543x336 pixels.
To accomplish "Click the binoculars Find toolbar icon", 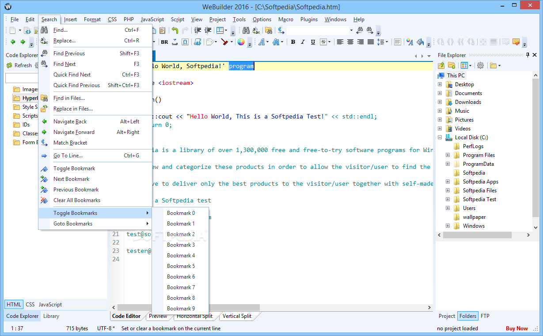I will click(246, 31).
